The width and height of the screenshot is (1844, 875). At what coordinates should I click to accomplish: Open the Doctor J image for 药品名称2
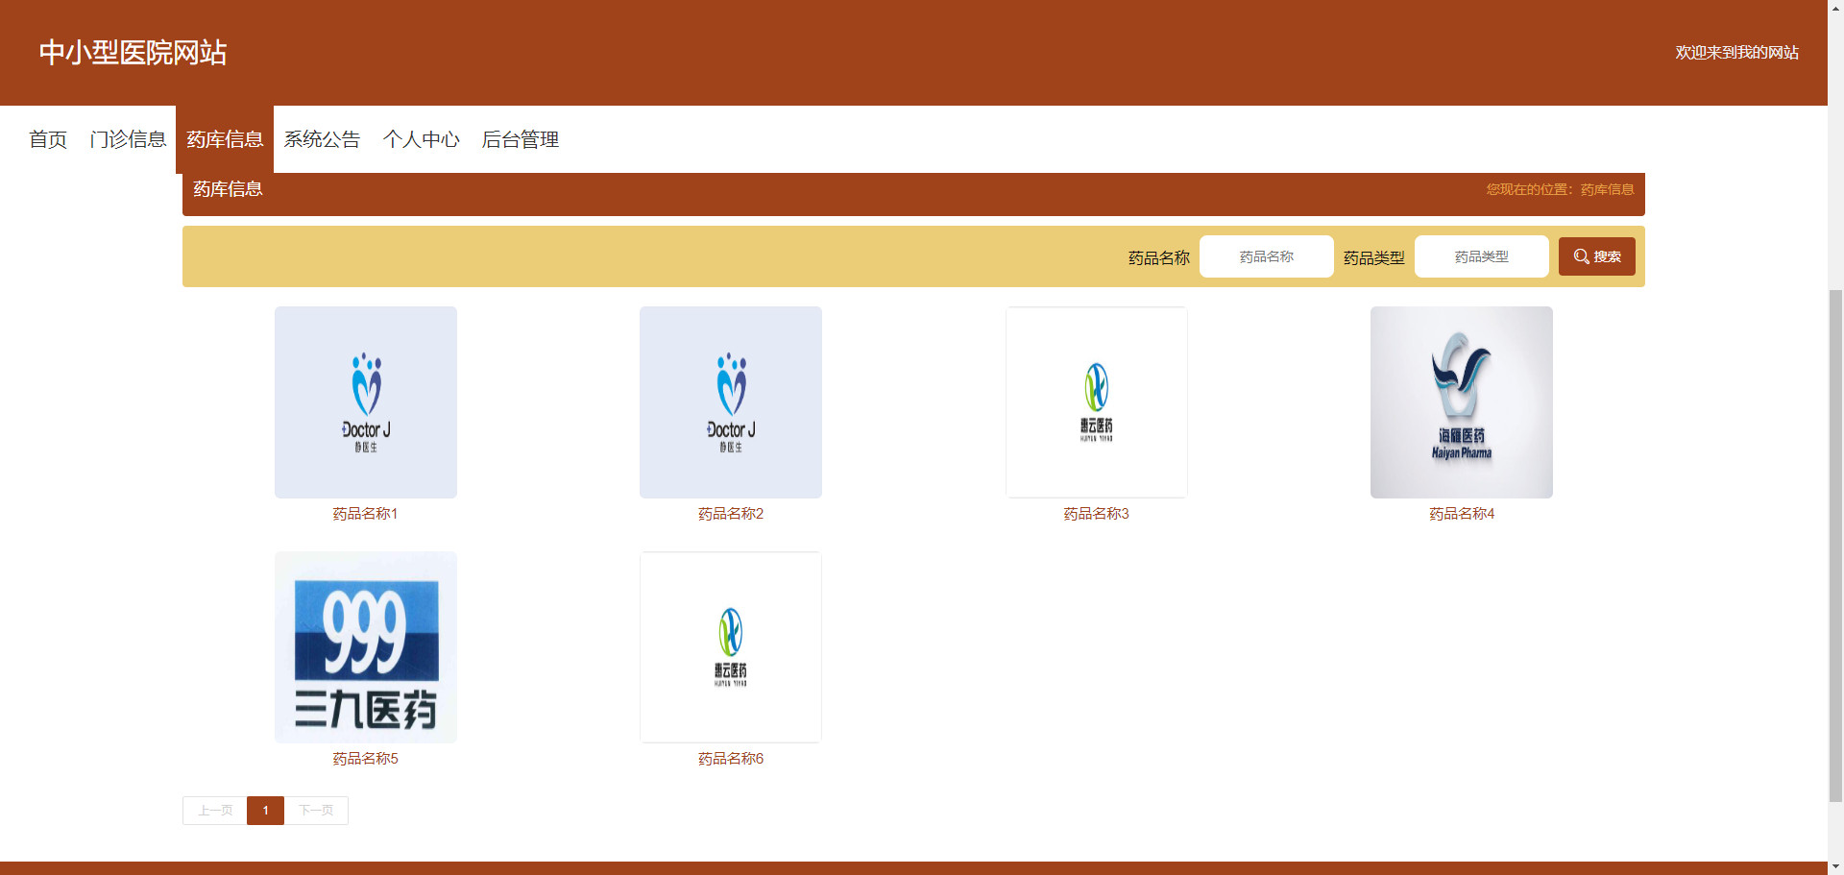pos(731,402)
